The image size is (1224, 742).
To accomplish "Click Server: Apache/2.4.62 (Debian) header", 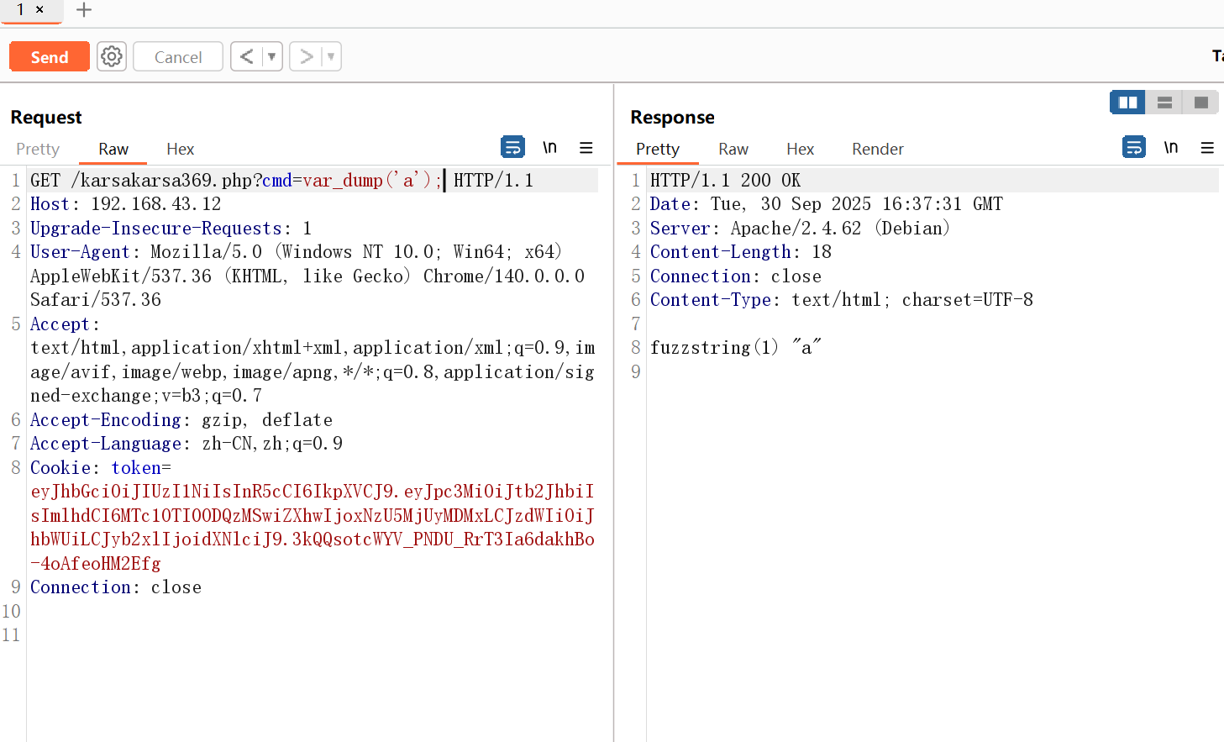I will [x=800, y=229].
